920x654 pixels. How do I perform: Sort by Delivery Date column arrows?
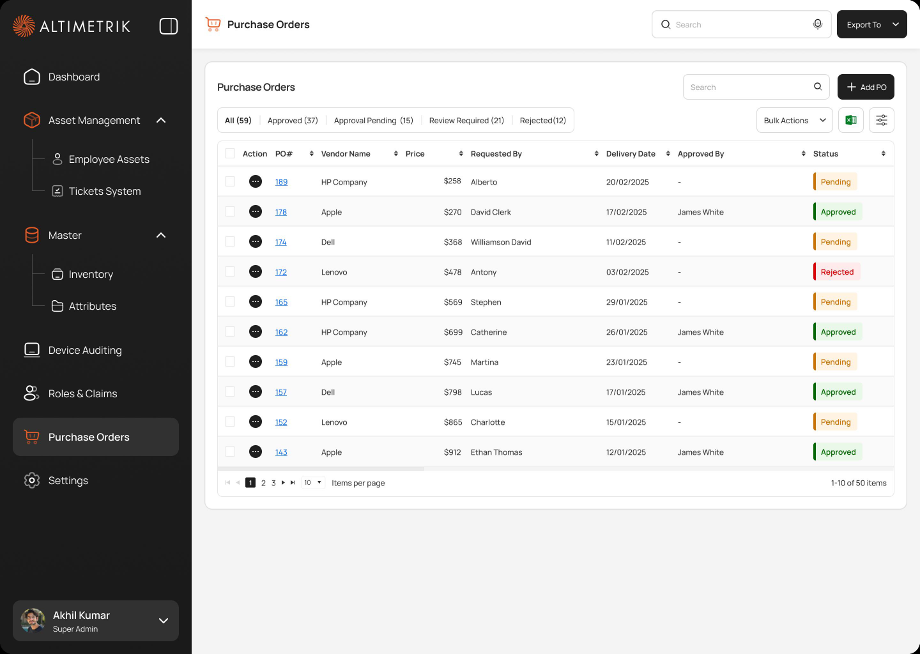click(668, 154)
